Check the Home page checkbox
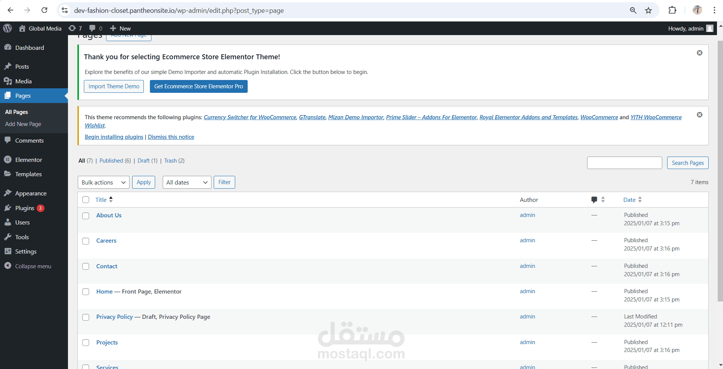Image resolution: width=723 pixels, height=369 pixels. [86, 292]
